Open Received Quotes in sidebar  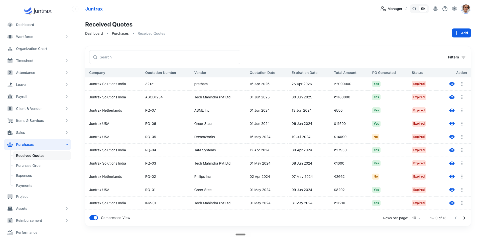click(42, 156)
